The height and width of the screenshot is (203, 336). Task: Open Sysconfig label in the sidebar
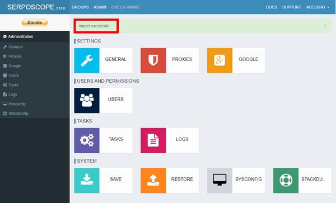(x=17, y=104)
